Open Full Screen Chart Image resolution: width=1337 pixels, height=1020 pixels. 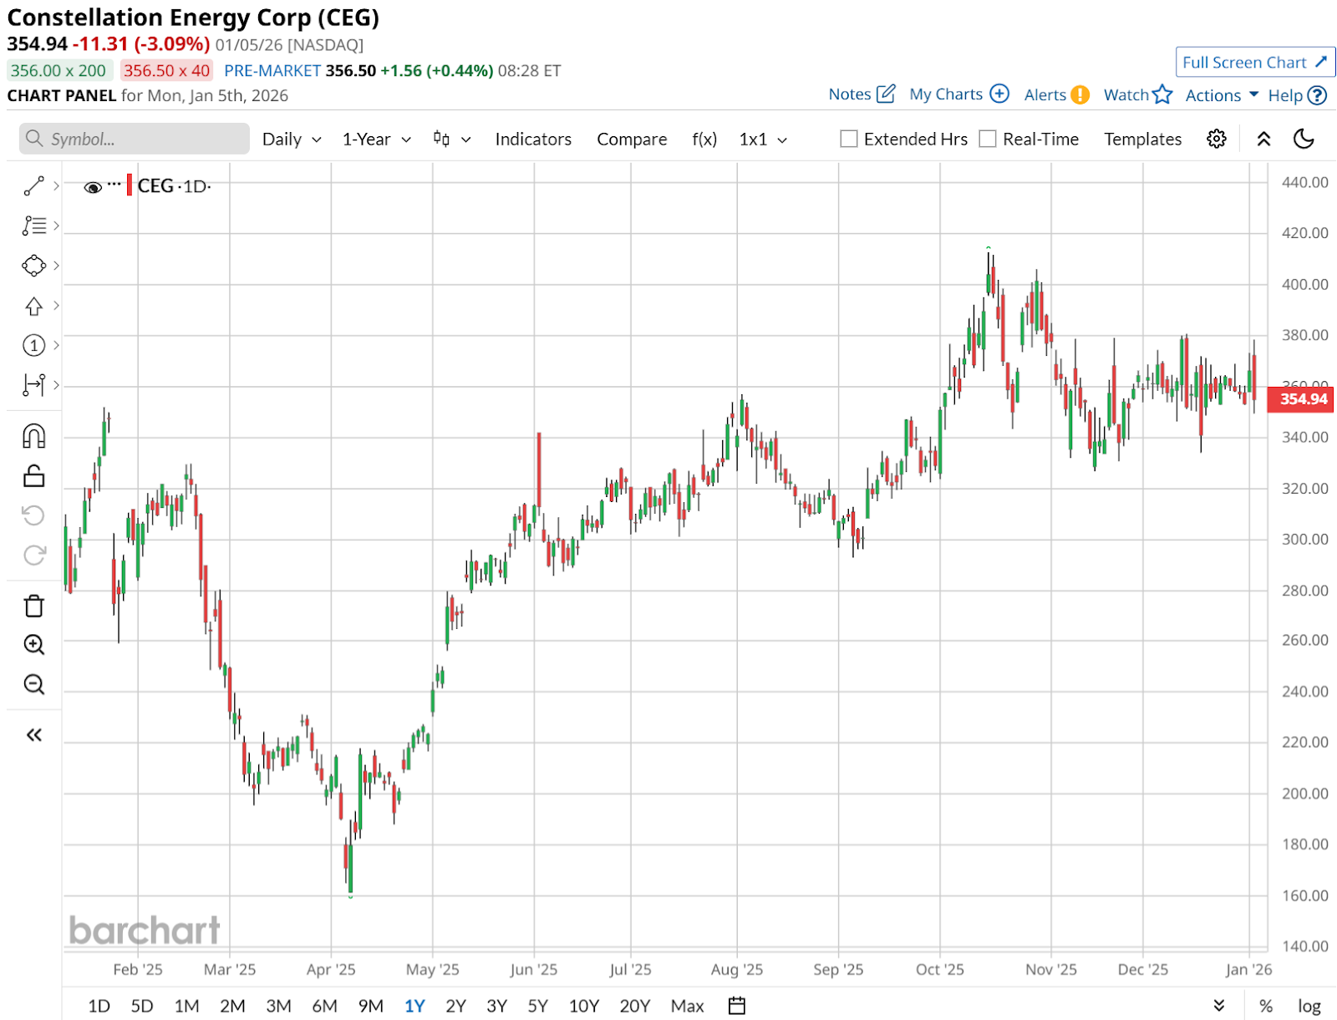click(x=1255, y=62)
